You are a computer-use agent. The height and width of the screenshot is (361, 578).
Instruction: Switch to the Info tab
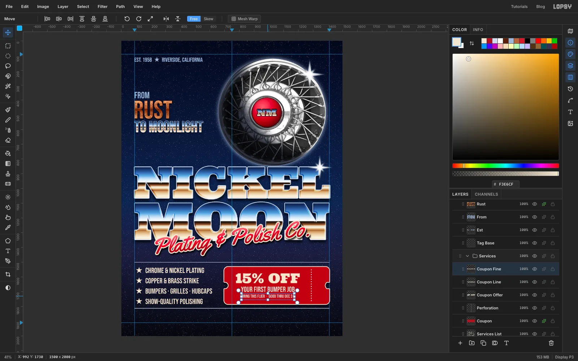click(x=478, y=30)
